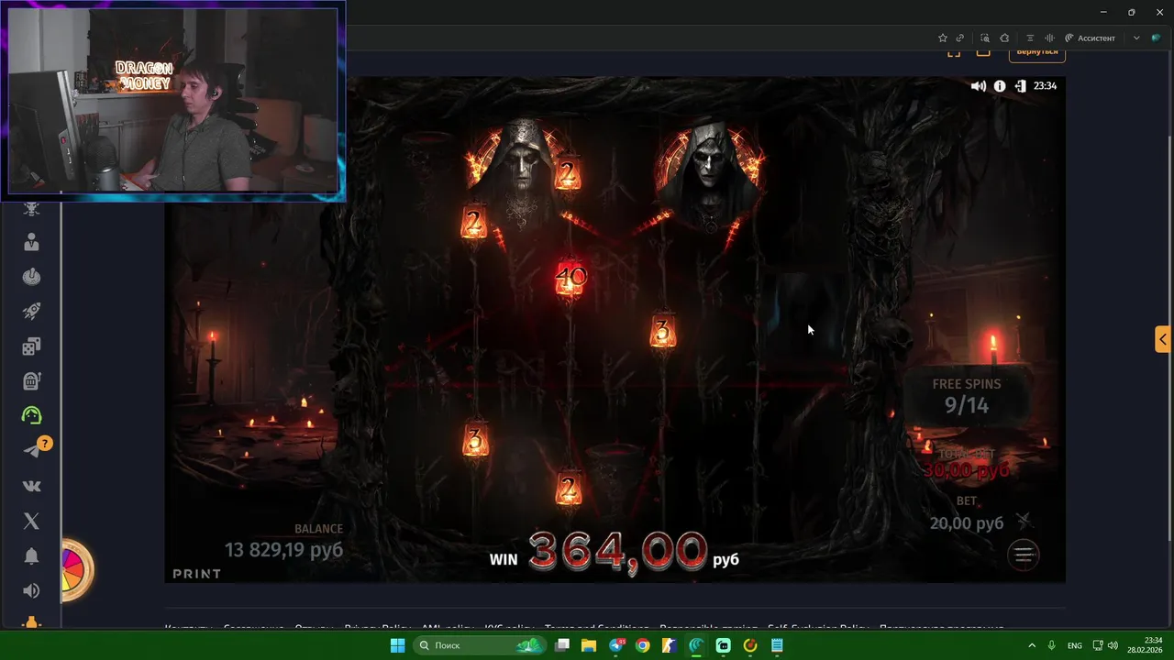Click the balance value 13 829,19 руб

pos(283,549)
